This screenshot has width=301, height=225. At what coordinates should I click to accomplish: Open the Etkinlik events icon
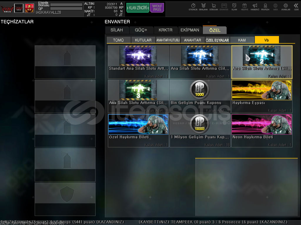click(193, 7)
